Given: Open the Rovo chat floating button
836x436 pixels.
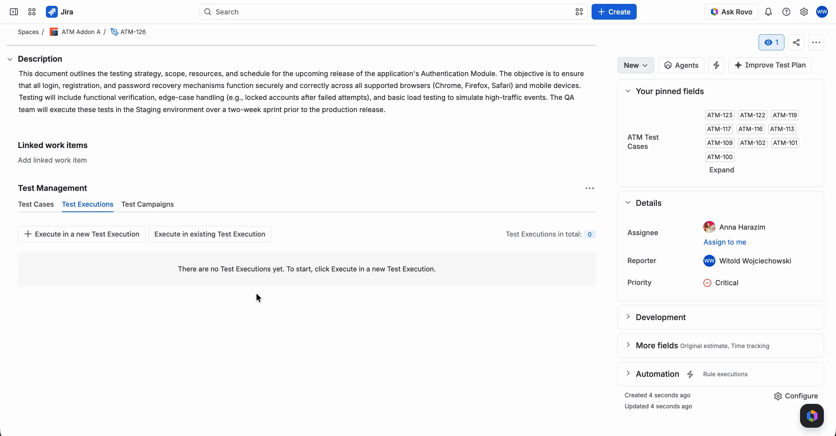Looking at the screenshot, I should point(812,416).
